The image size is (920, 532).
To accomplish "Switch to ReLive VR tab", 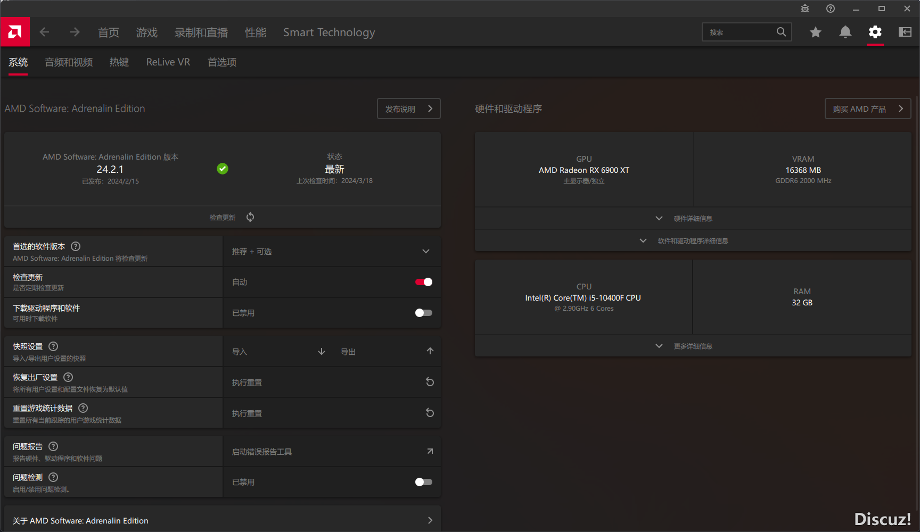I will pos(168,62).
